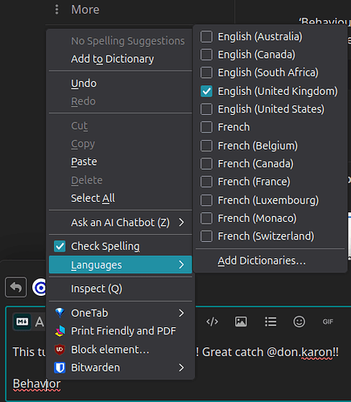Click the three-dot More icon

coord(56,10)
